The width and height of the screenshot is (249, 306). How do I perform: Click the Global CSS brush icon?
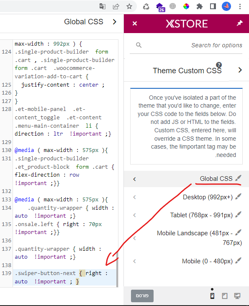[x=238, y=178]
